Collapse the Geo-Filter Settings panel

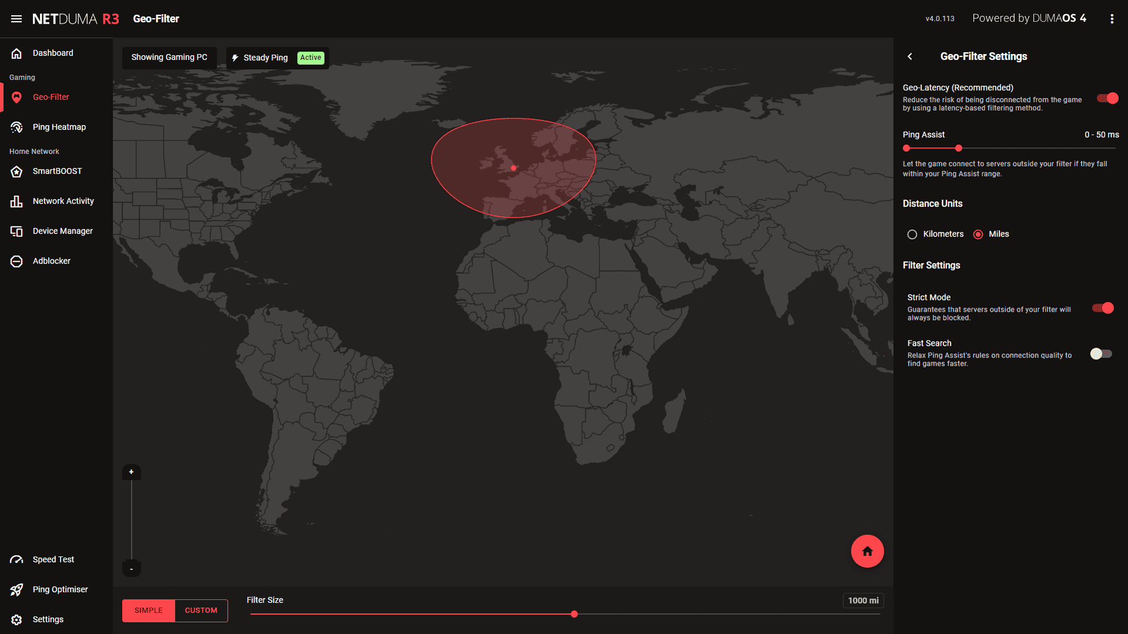[x=910, y=56]
